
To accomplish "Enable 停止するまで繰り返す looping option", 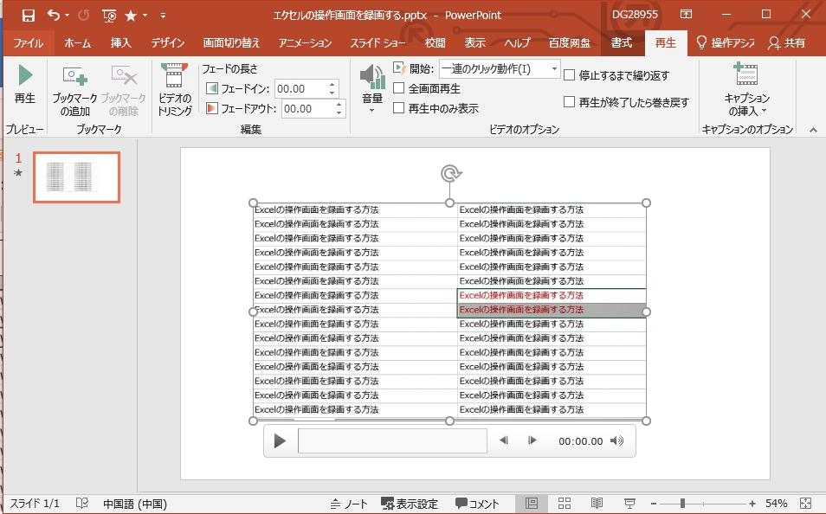I will pos(571,77).
